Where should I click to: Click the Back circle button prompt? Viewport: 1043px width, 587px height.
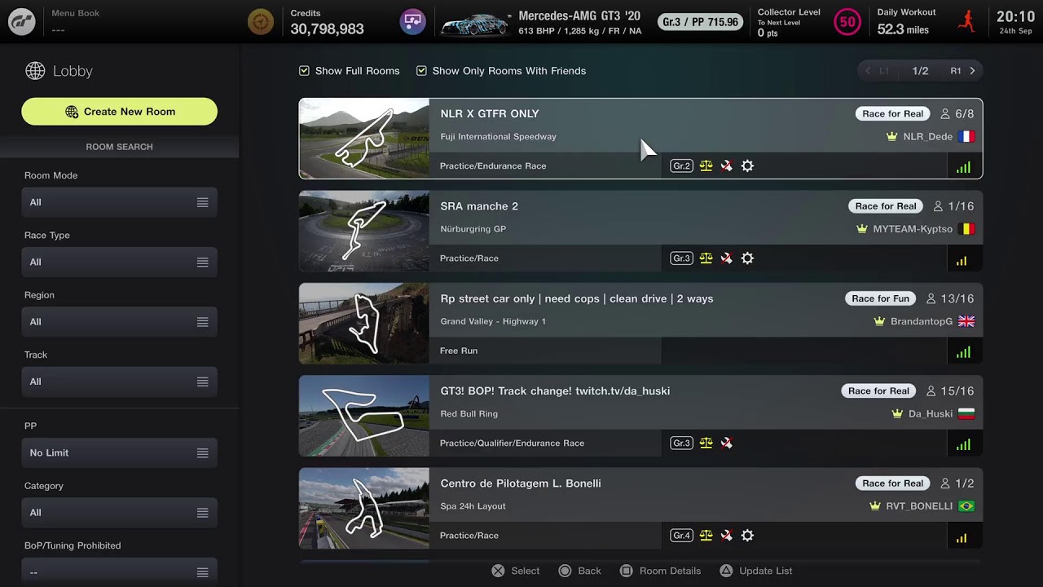click(579, 571)
